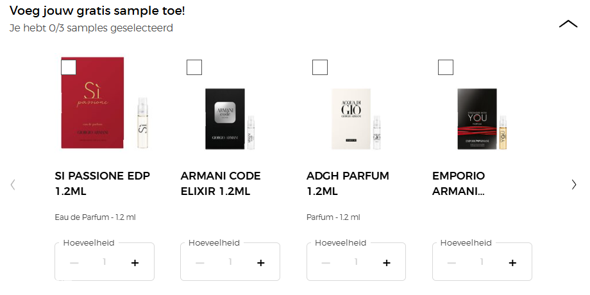Open the SI PASSIONE EDP 1.2ML title
The image size is (590, 295).
(x=94, y=183)
